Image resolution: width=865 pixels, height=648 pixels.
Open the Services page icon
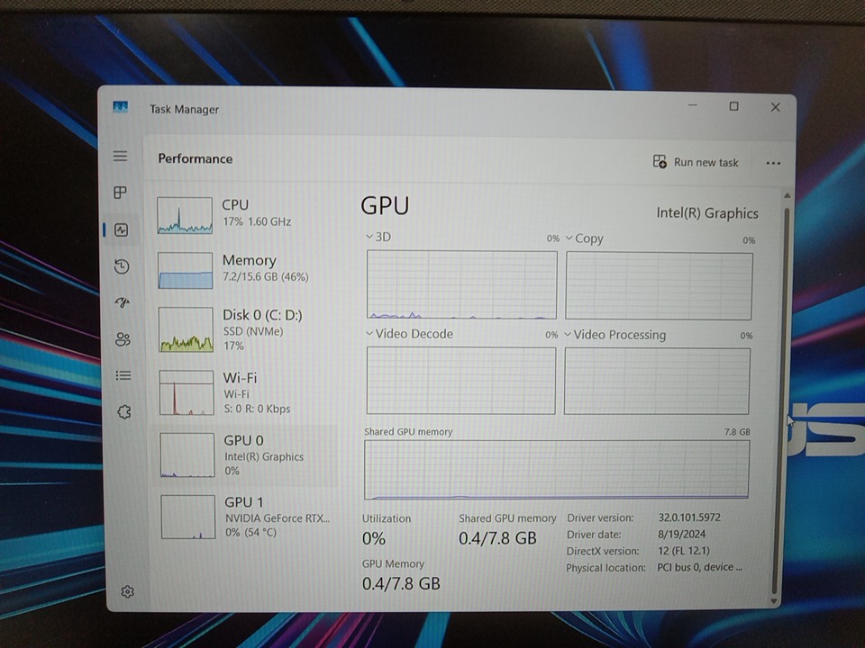click(x=124, y=412)
